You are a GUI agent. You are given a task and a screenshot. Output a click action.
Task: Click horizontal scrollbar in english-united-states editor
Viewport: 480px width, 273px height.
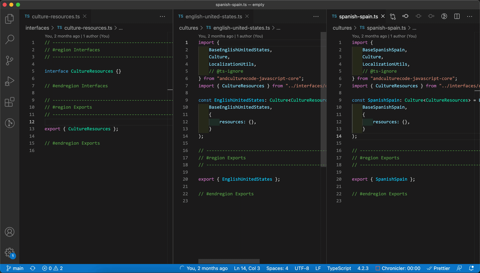229,262
